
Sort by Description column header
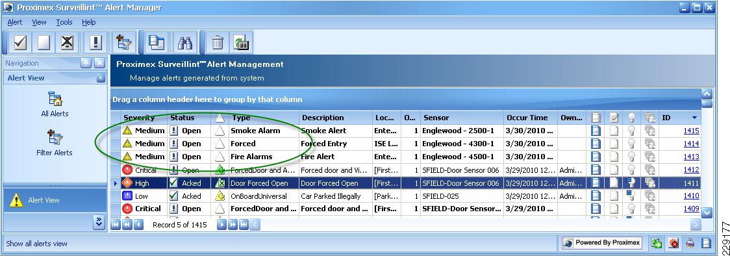[x=336, y=118]
